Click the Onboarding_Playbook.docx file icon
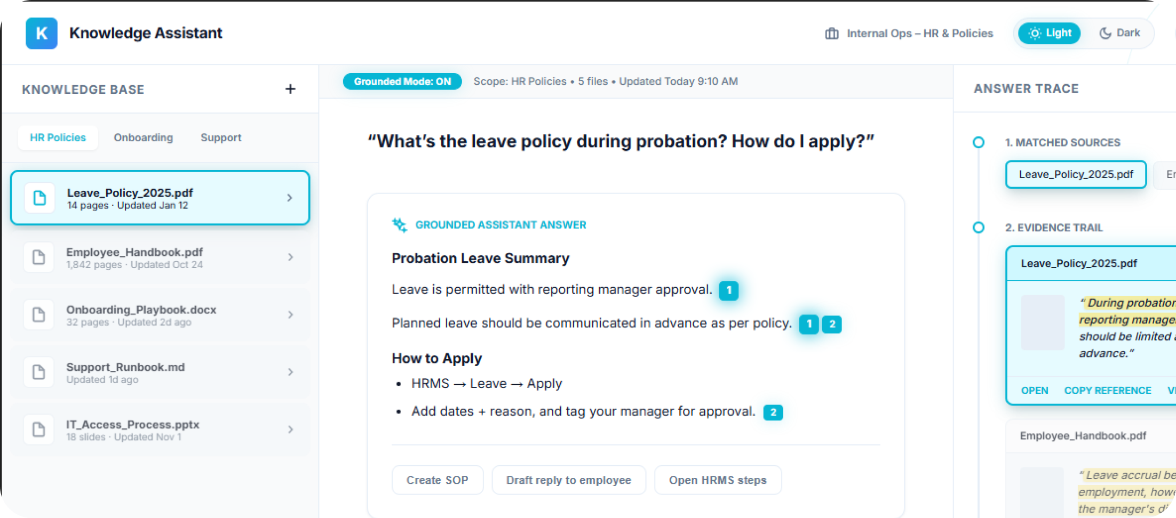Screen dimensions: 1176x518 pos(39,315)
